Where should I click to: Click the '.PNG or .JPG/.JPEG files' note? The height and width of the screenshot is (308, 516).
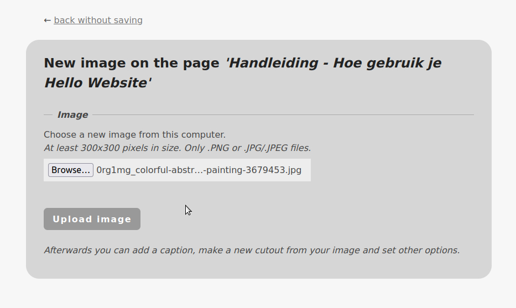pyautogui.click(x=259, y=148)
